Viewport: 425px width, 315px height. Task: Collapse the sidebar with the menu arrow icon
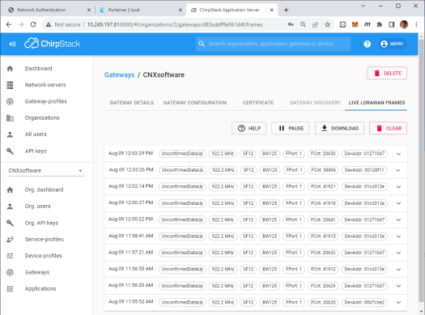pos(12,44)
